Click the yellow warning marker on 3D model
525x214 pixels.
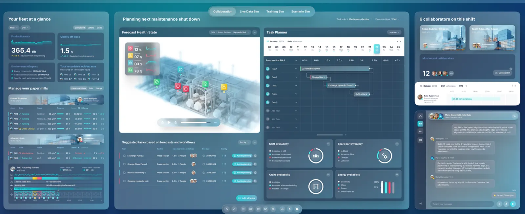pyautogui.click(x=224, y=87)
